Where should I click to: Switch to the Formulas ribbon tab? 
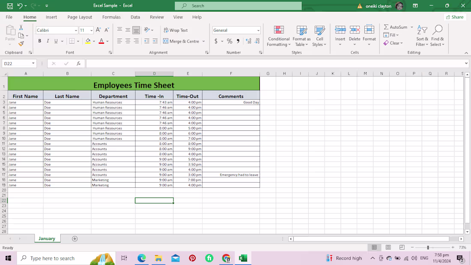[x=111, y=17]
